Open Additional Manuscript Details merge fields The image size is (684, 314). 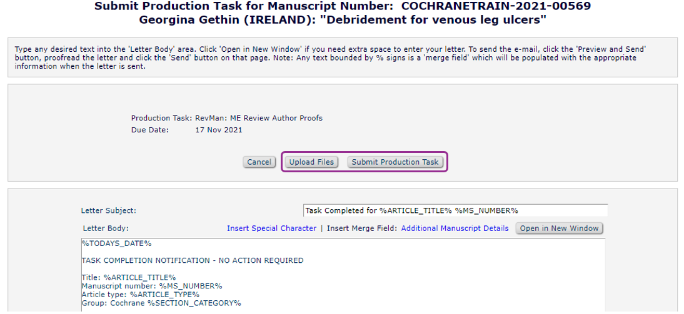pos(455,228)
